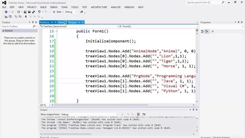This screenshot has width=245, height=138.
Task: Undo the last edit via toolbar
Action: point(39,12)
